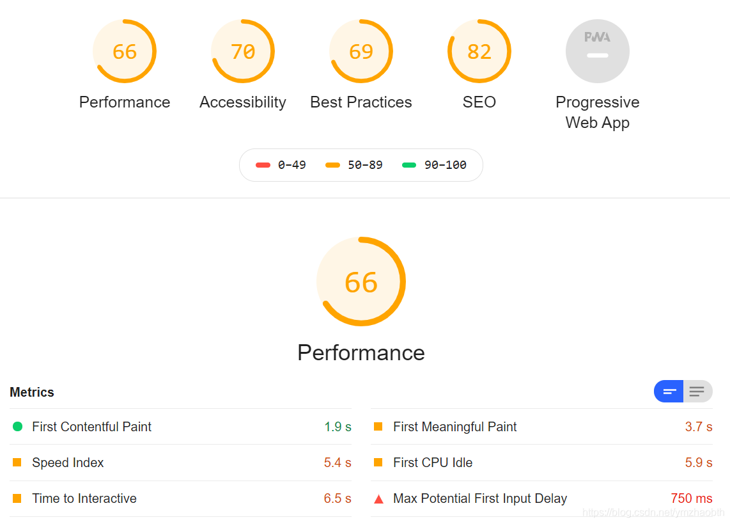Click the Performance score gauge showing 66
This screenshot has height=524, width=730.
124,51
